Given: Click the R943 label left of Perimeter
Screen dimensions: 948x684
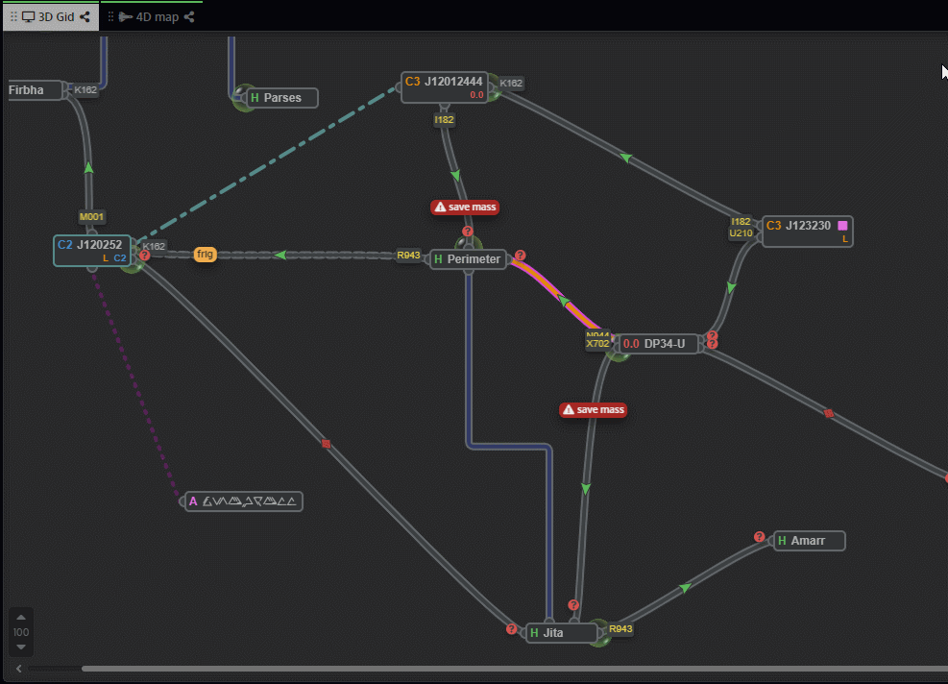Looking at the screenshot, I should pos(409,256).
